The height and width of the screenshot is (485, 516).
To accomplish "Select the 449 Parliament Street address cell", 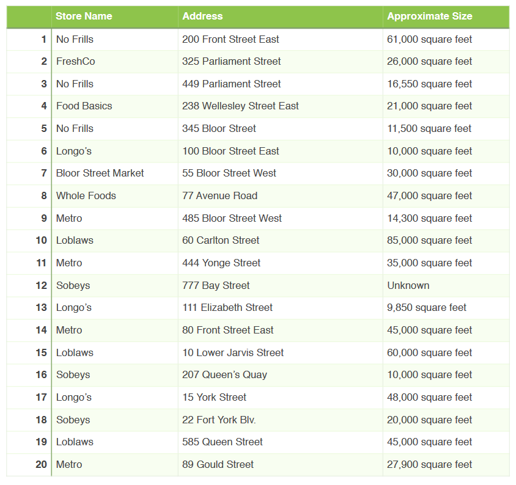I will tap(232, 84).
